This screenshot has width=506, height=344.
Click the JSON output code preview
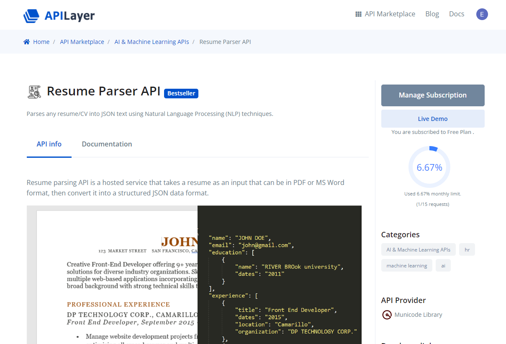point(280,275)
